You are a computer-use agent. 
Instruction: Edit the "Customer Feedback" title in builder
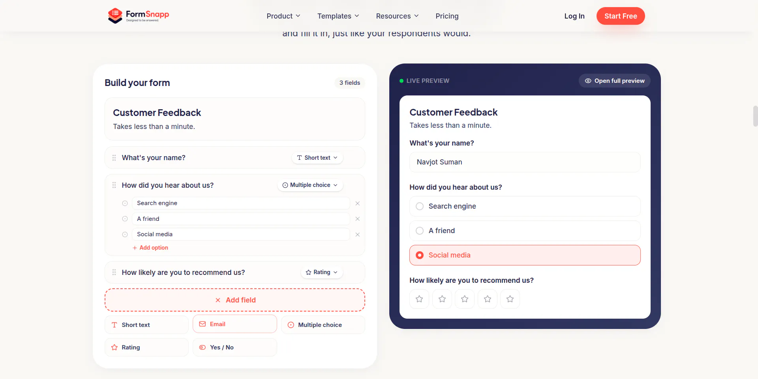157,113
